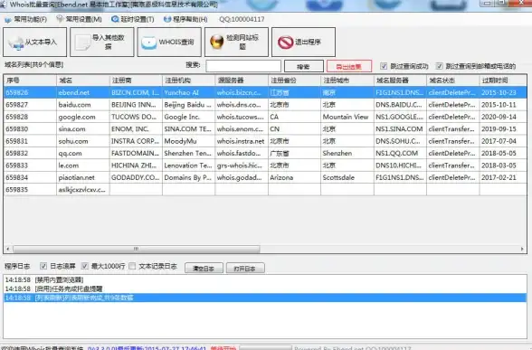Screen dimensions: 532x350
Task: Select the qq.com domain cell
Action: tap(83, 154)
